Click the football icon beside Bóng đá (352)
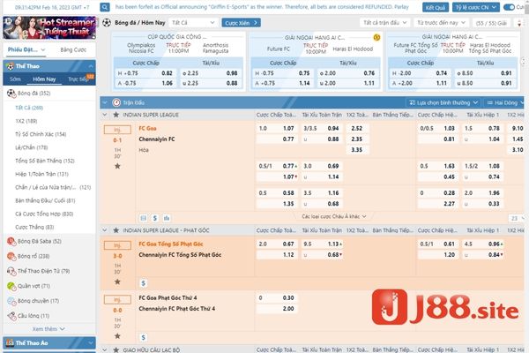 point(11,92)
